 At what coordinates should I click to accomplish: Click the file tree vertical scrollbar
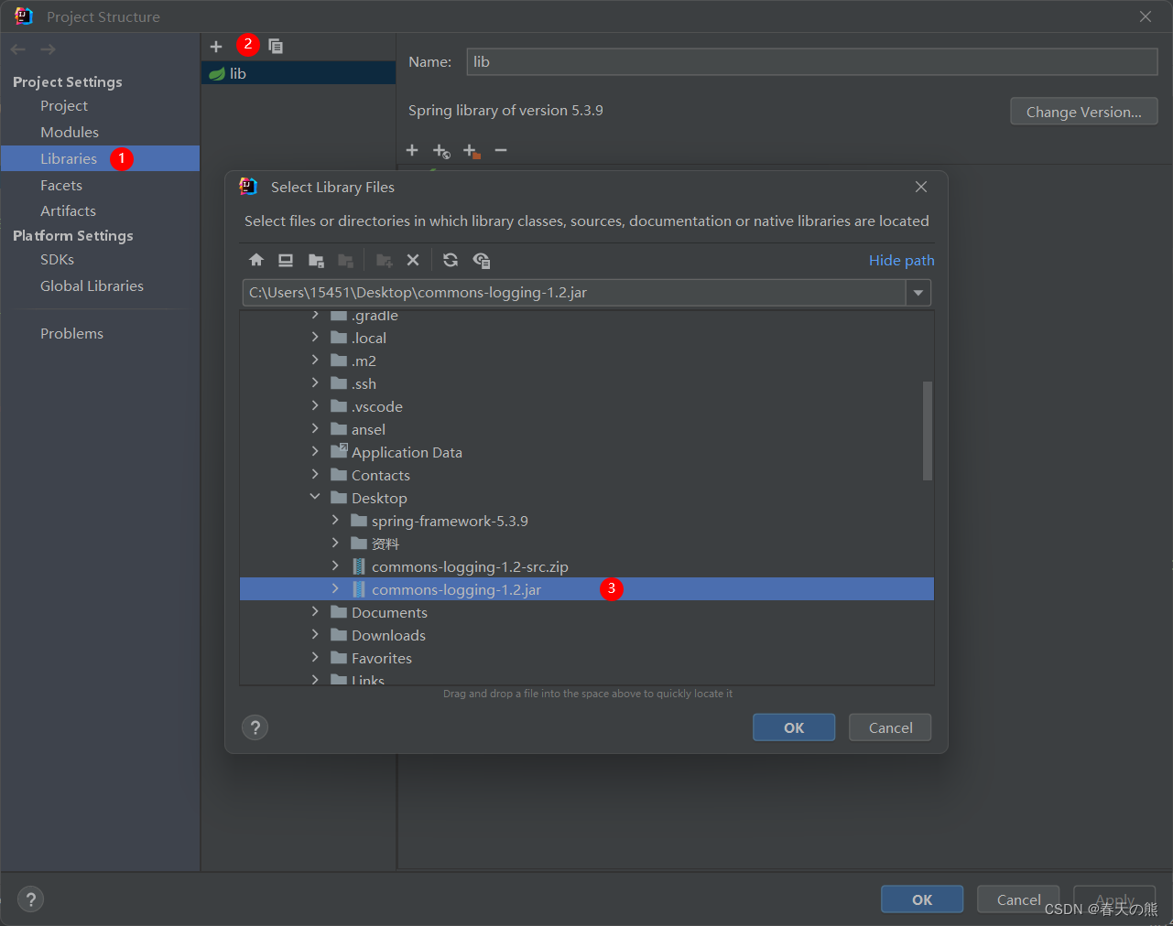tap(927, 430)
